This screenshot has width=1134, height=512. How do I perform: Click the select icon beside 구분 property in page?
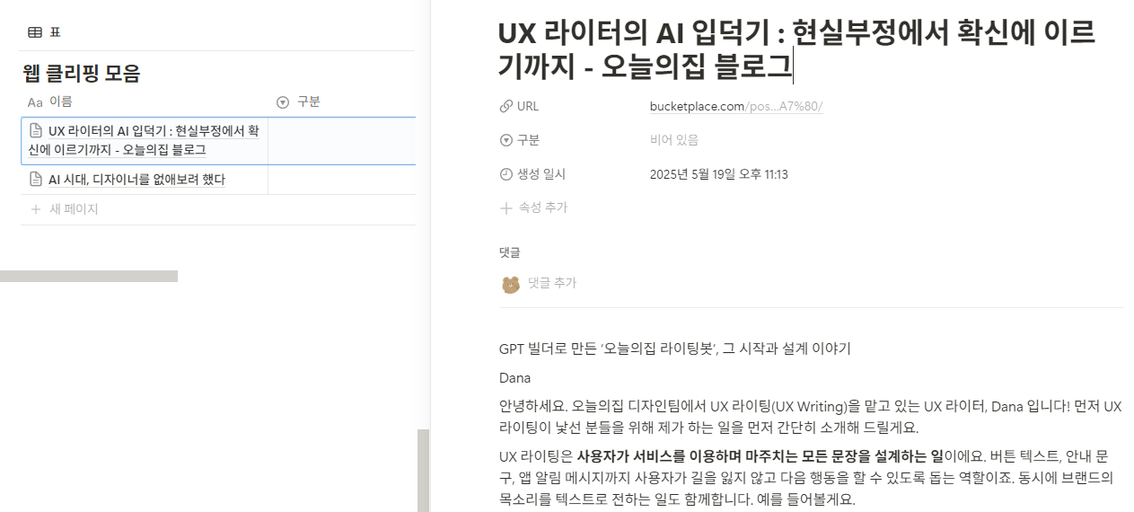click(506, 140)
